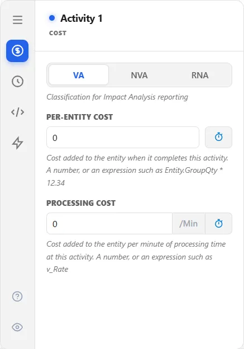Select the NVA classification option
Image resolution: width=244 pixels, height=349 pixels.
click(139, 75)
